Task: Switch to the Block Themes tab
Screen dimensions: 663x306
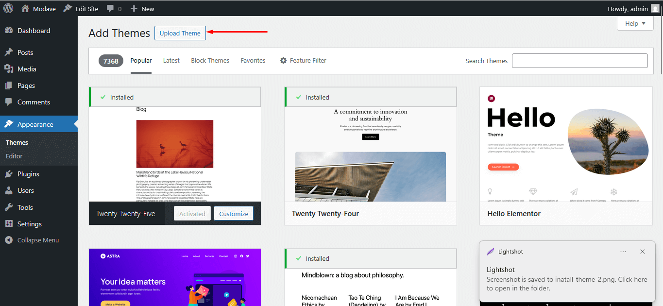Action: [210, 61]
